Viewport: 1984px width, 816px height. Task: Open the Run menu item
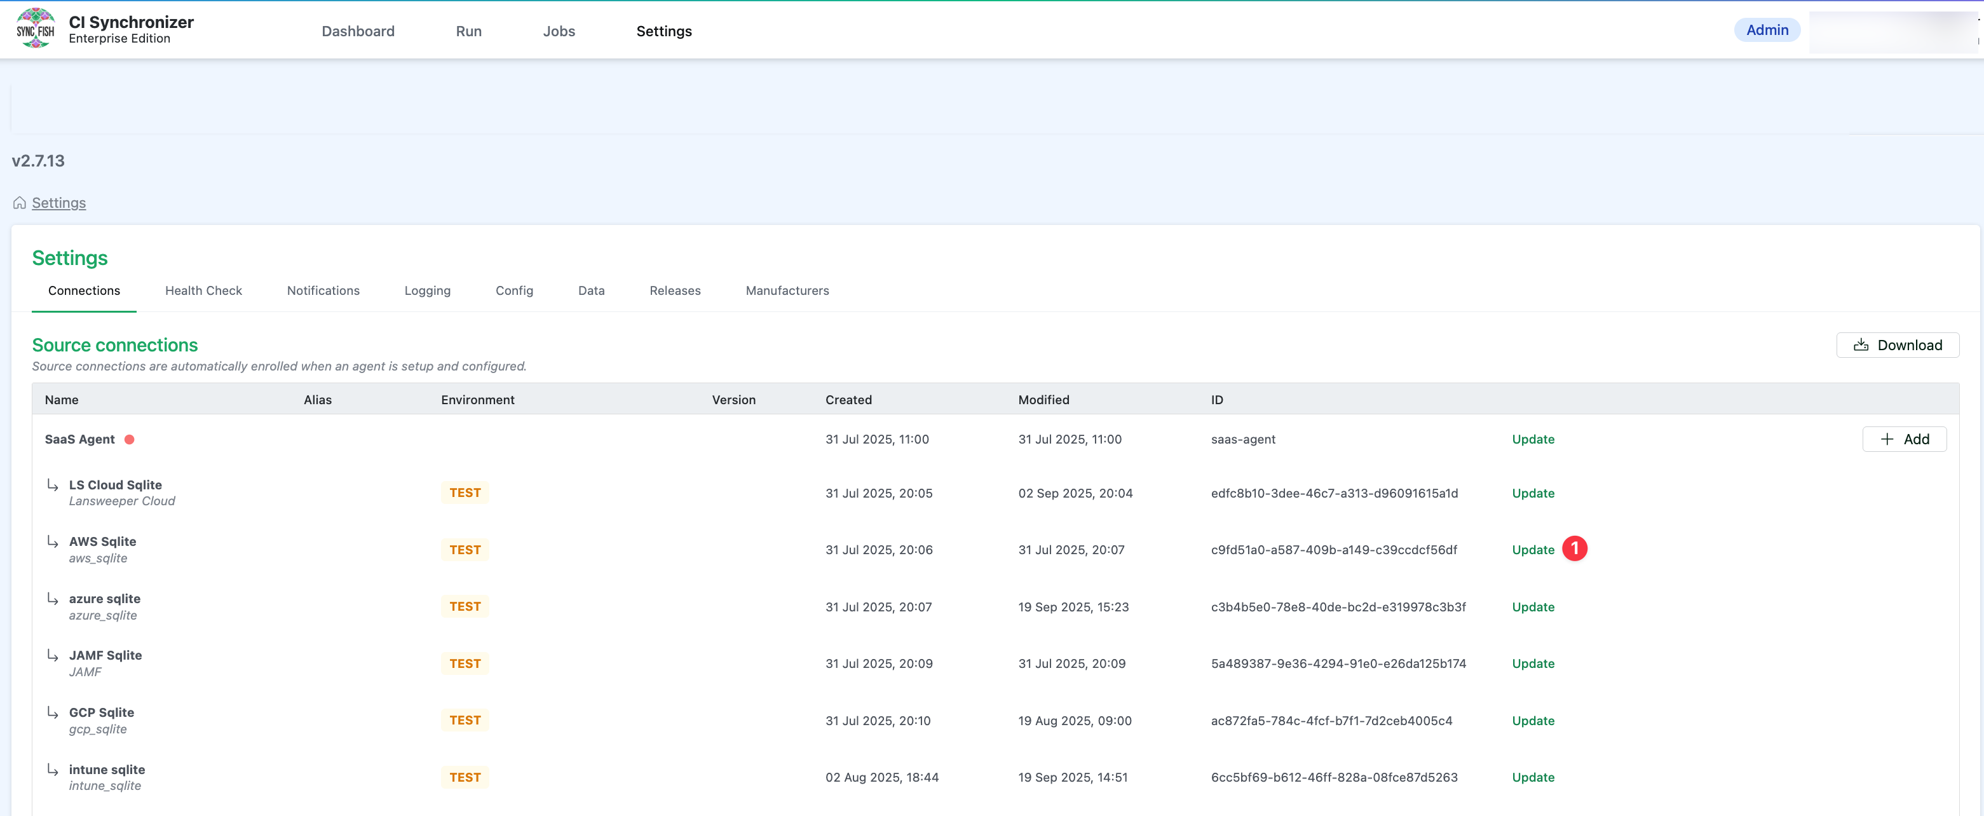click(x=468, y=31)
